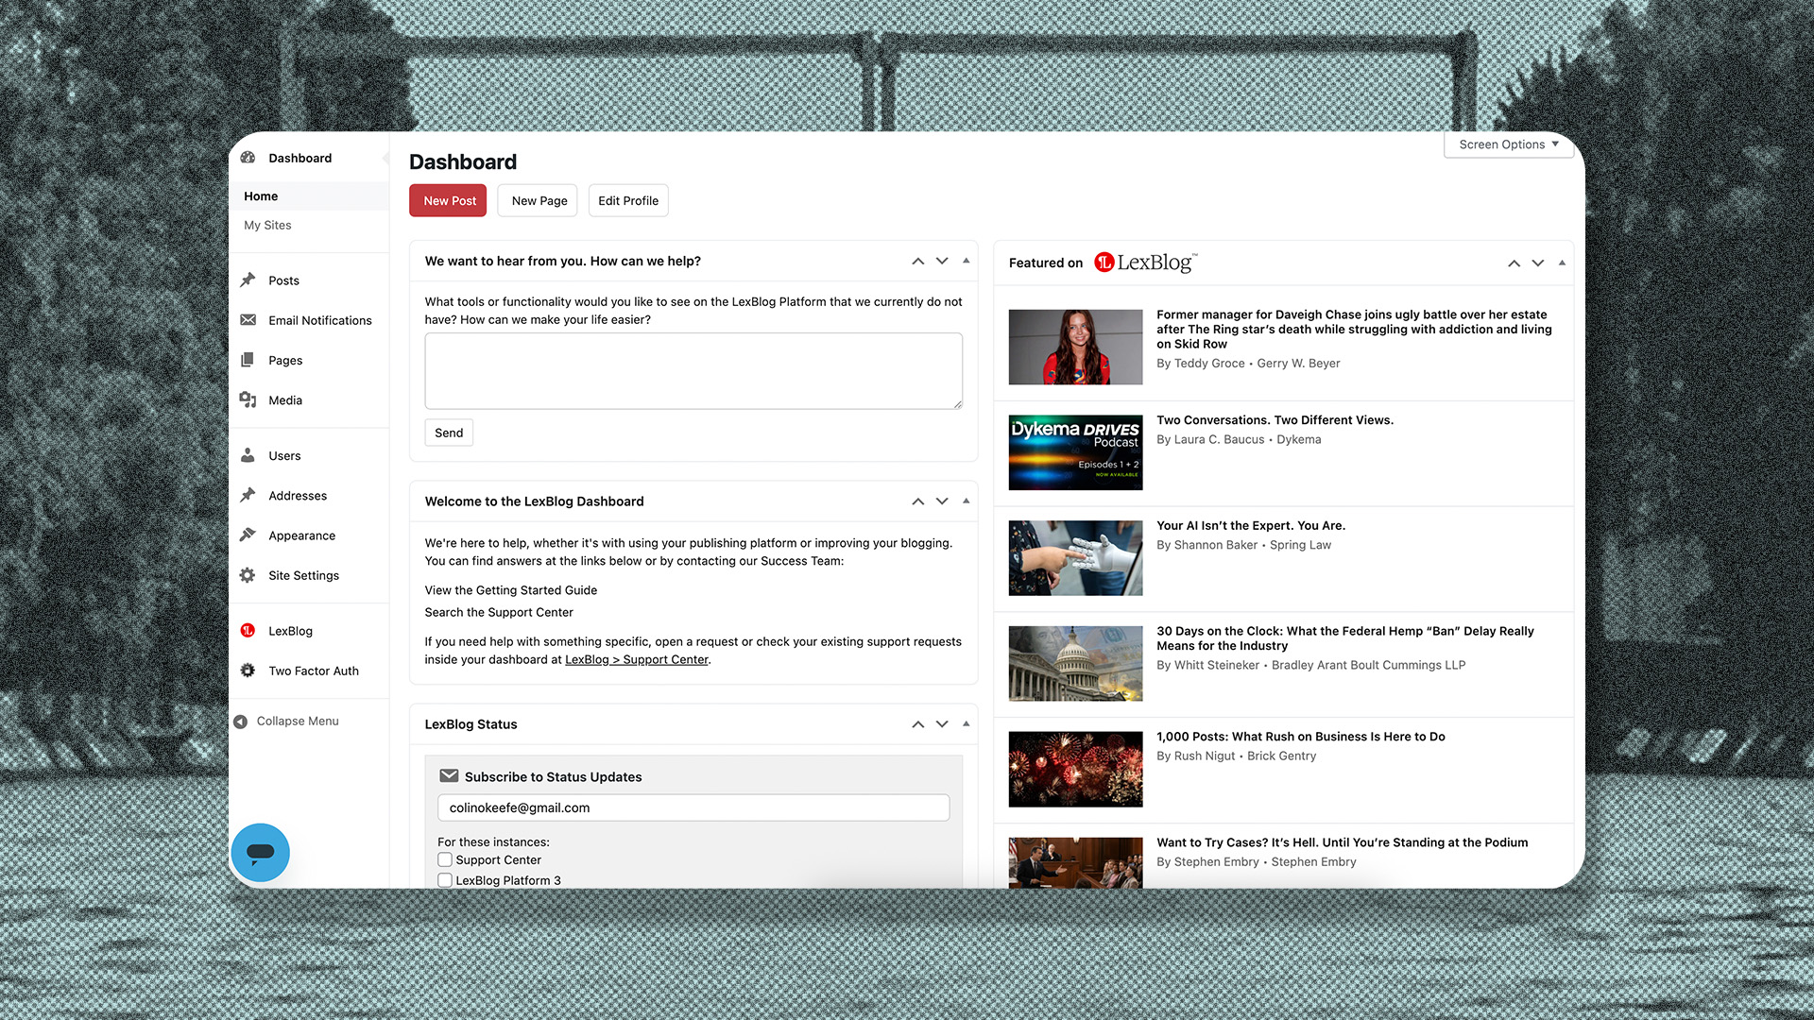Click the red New Post button
This screenshot has width=1814, height=1020.
coord(448,200)
